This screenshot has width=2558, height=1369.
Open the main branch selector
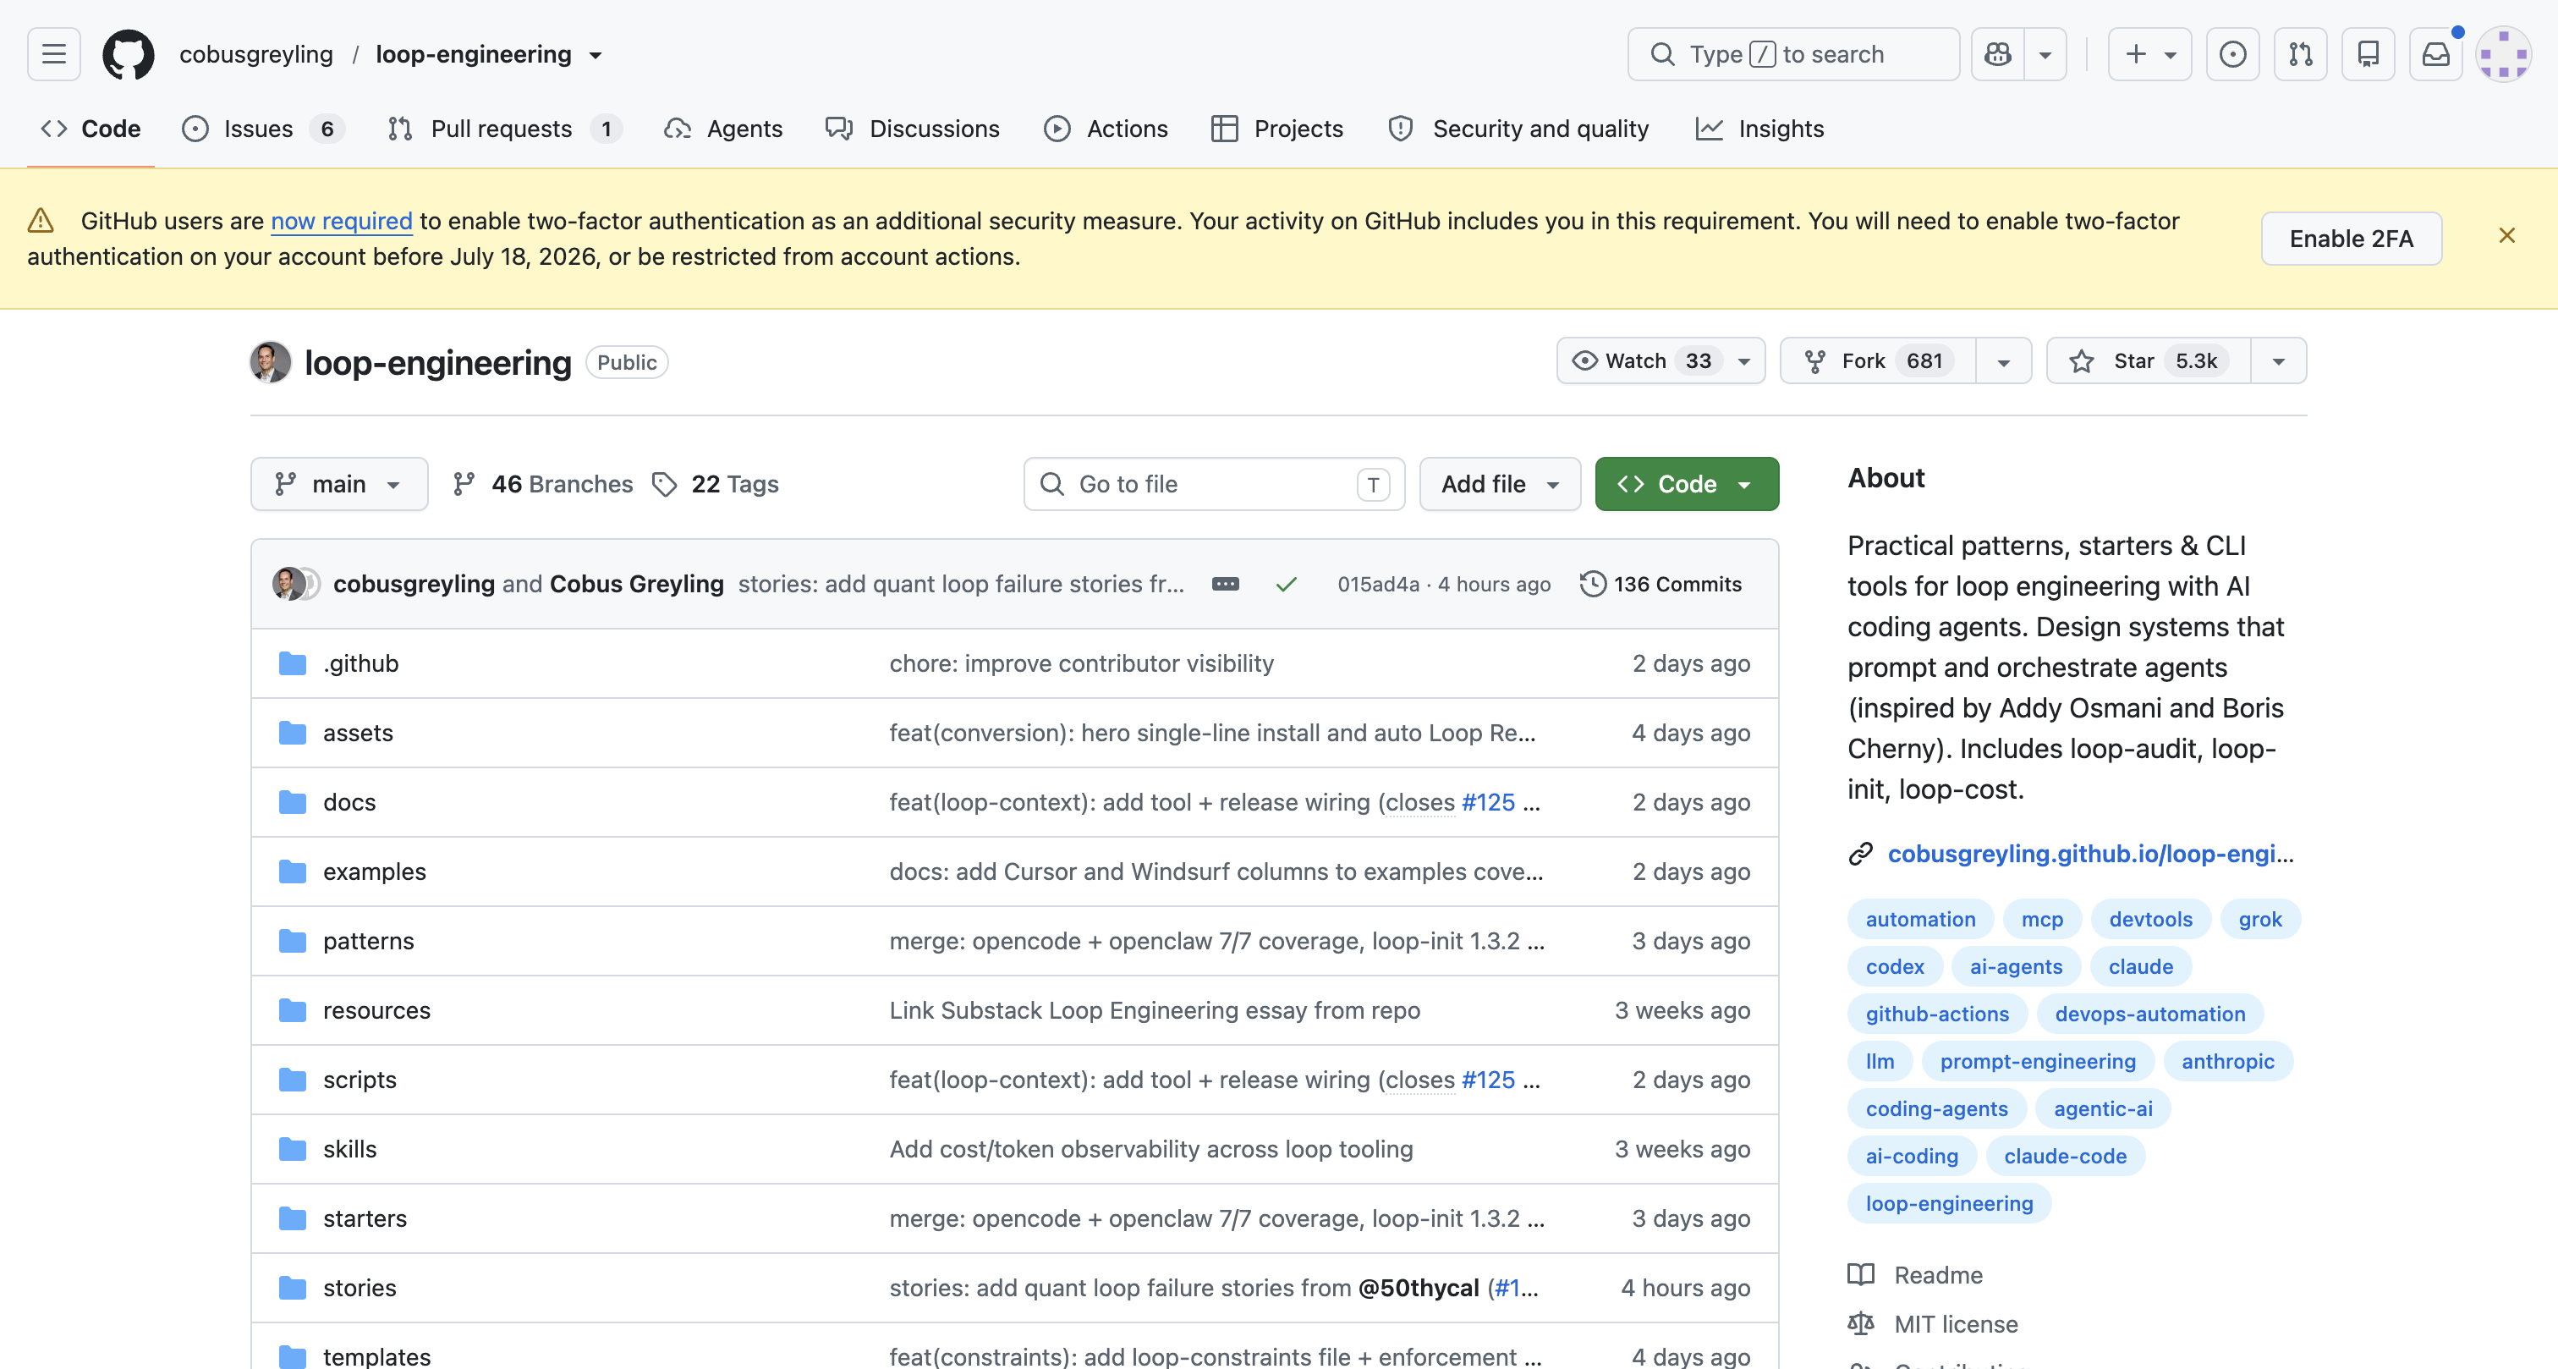tap(338, 484)
